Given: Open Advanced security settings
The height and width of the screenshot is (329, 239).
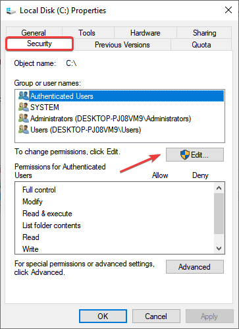Looking at the screenshot, I should click(195, 267).
